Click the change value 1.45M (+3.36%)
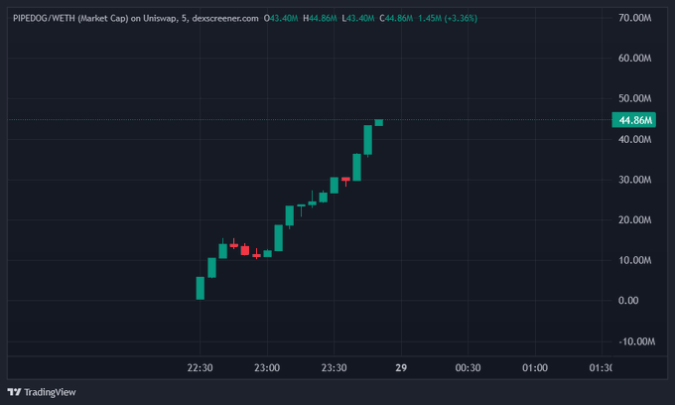Screen dimensions: 675x405 click(448, 18)
